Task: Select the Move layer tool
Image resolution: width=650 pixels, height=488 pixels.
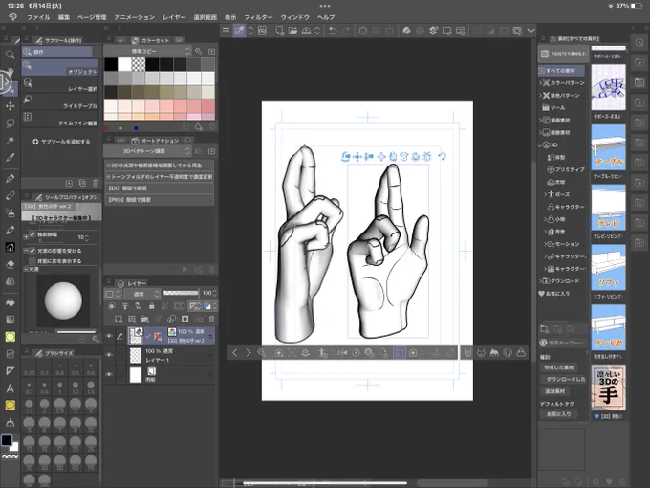Action: coord(10,106)
